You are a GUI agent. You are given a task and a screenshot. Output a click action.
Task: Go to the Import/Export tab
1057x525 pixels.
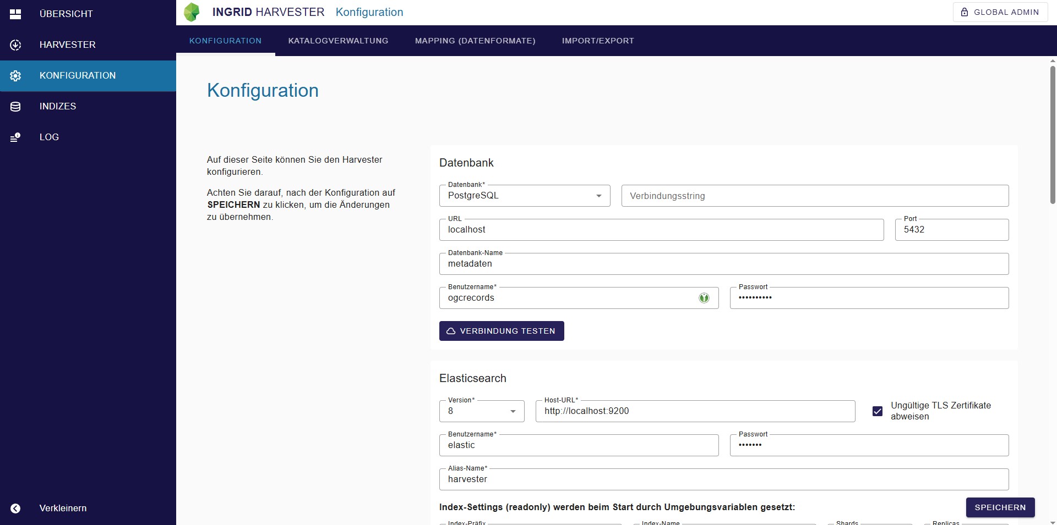point(598,41)
